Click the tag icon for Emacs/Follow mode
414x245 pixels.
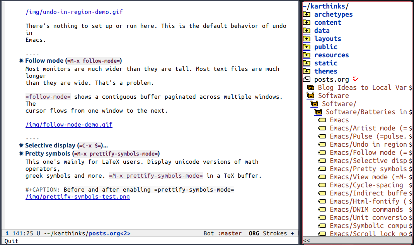[322, 153]
